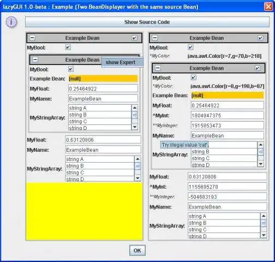Viewport: 275px width, 262px height.
Task: Toggle checkbox in right nested Example Bean header
Action: click(x=258, y=68)
